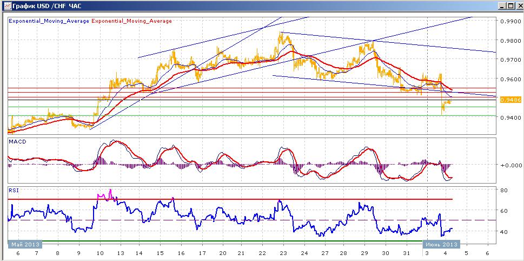Click the date label 10 on time axis

(100, 253)
